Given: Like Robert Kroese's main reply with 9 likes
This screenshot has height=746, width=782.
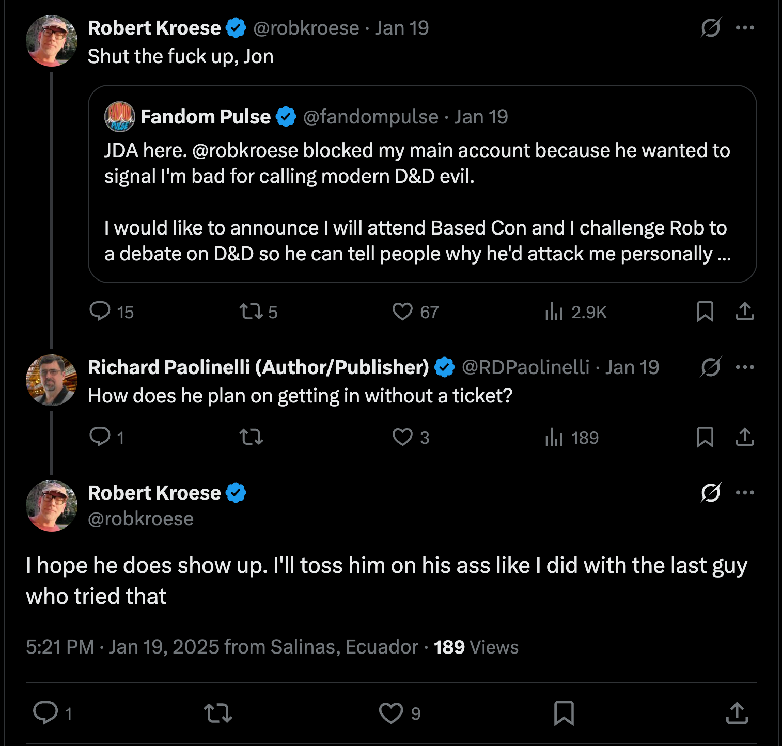Looking at the screenshot, I should tap(391, 713).
